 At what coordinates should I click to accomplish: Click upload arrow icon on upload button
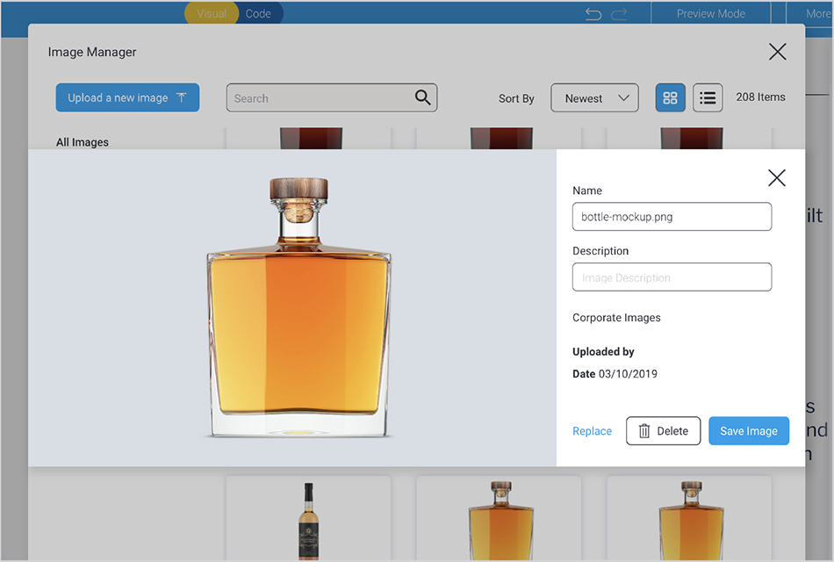click(x=182, y=97)
